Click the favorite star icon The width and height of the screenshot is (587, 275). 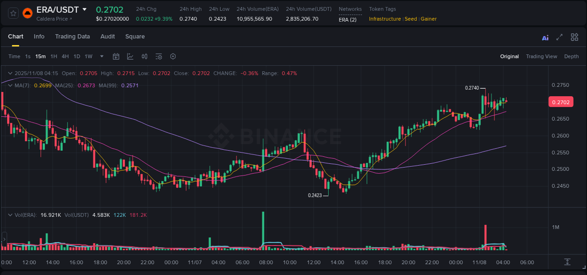coord(13,13)
